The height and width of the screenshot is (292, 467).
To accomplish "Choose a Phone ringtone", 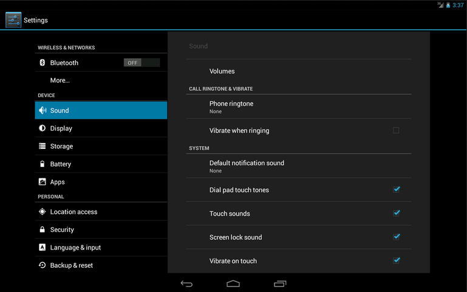I will [x=299, y=107].
